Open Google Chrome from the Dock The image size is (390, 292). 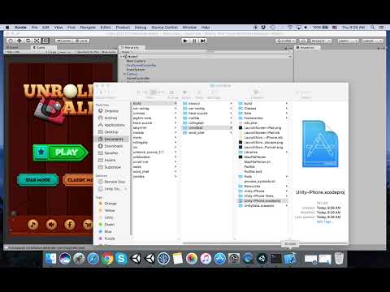click(107, 259)
